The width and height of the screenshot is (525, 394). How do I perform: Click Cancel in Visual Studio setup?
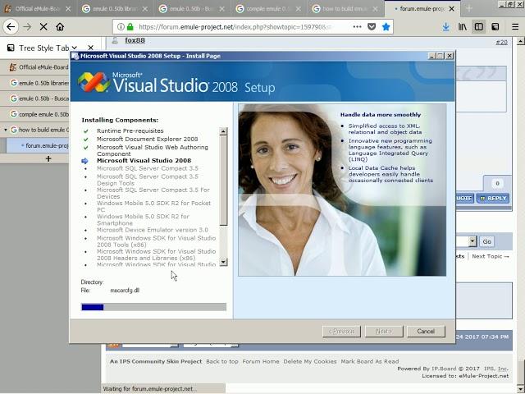coord(426,331)
